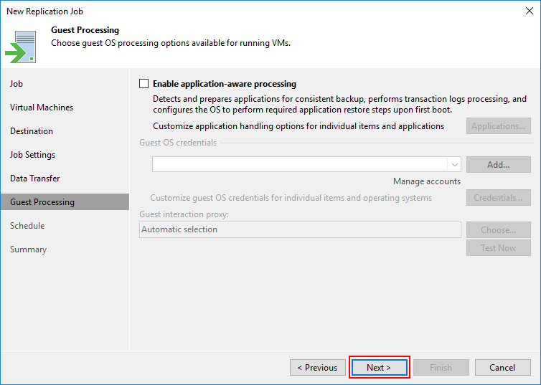The image size is (541, 385).
Task: Expand the Guest OS credentials dropdown arrow
Action: pos(455,165)
